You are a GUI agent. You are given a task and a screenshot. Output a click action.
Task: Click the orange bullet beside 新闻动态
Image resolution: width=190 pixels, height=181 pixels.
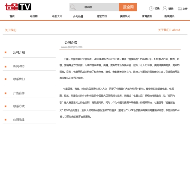(x=5, y=66)
